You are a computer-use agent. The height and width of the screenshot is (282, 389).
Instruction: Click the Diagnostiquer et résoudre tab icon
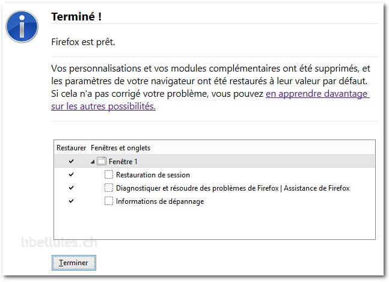[x=108, y=188]
